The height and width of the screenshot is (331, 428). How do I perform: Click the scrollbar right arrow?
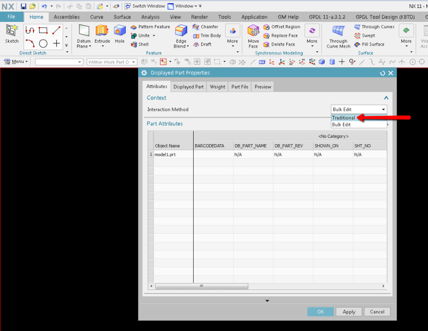tap(383, 286)
